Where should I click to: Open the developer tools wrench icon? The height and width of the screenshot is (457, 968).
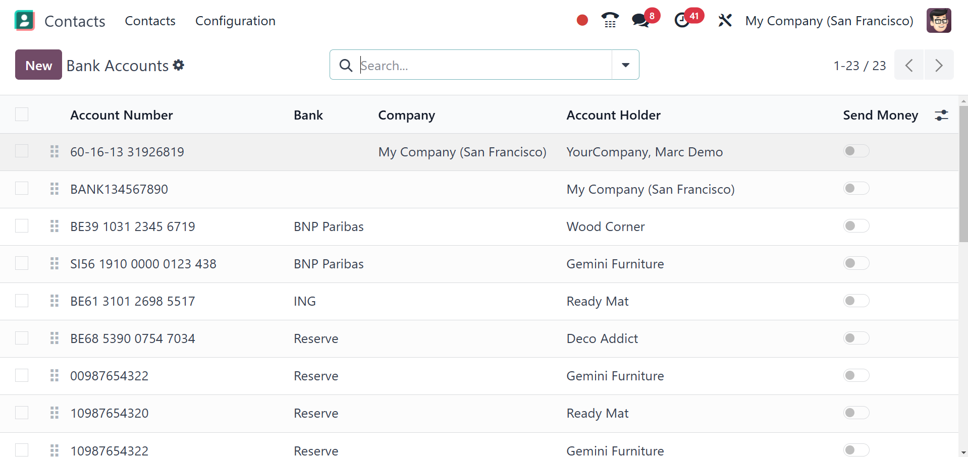(x=725, y=20)
